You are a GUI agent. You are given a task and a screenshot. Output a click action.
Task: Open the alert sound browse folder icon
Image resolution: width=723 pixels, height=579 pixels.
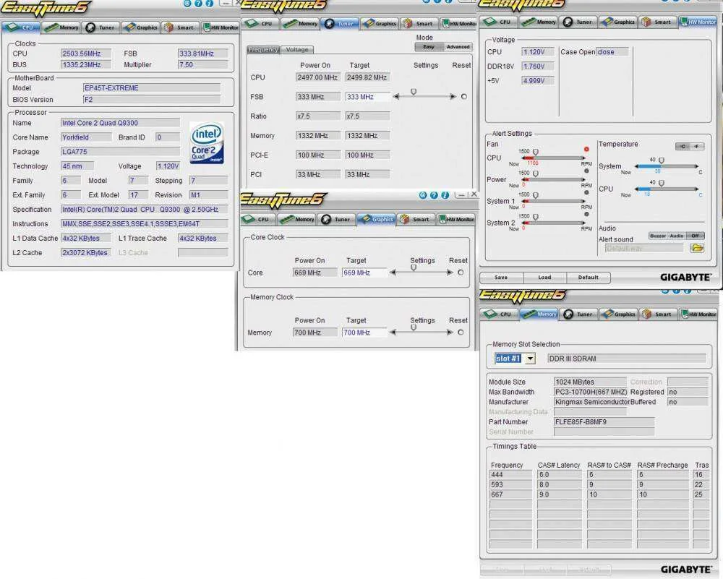pyautogui.click(x=697, y=248)
